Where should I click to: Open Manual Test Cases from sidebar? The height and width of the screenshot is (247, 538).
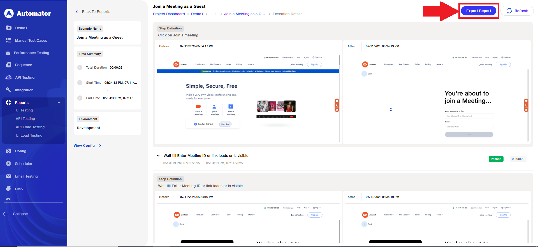[x=31, y=40]
